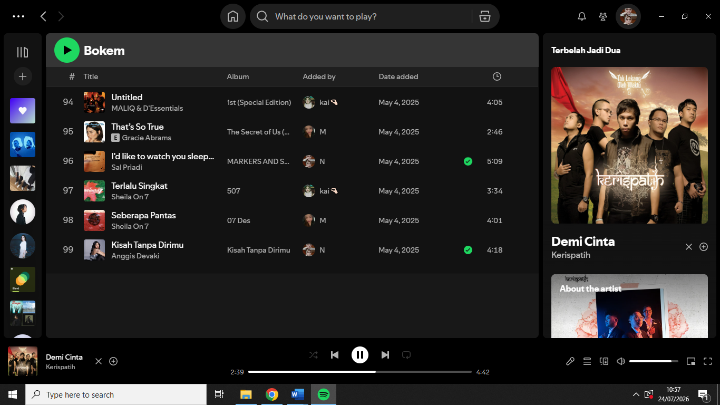The height and width of the screenshot is (405, 720).
Task: Add 'Demi Cinta' to playlist in side panel
Action: pyautogui.click(x=703, y=247)
